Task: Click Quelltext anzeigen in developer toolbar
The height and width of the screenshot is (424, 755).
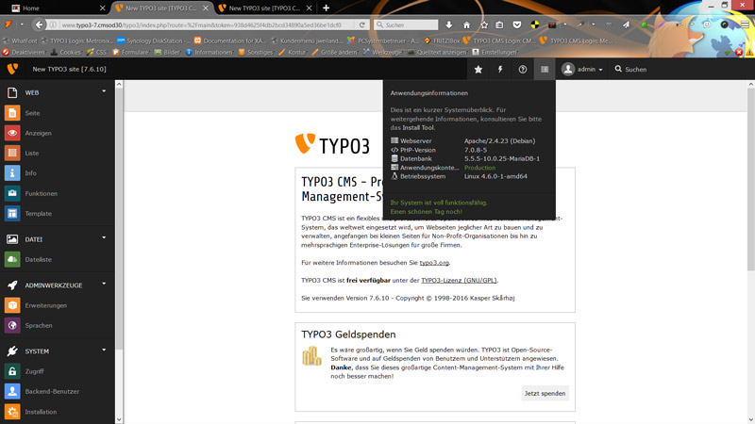Action: (437, 52)
